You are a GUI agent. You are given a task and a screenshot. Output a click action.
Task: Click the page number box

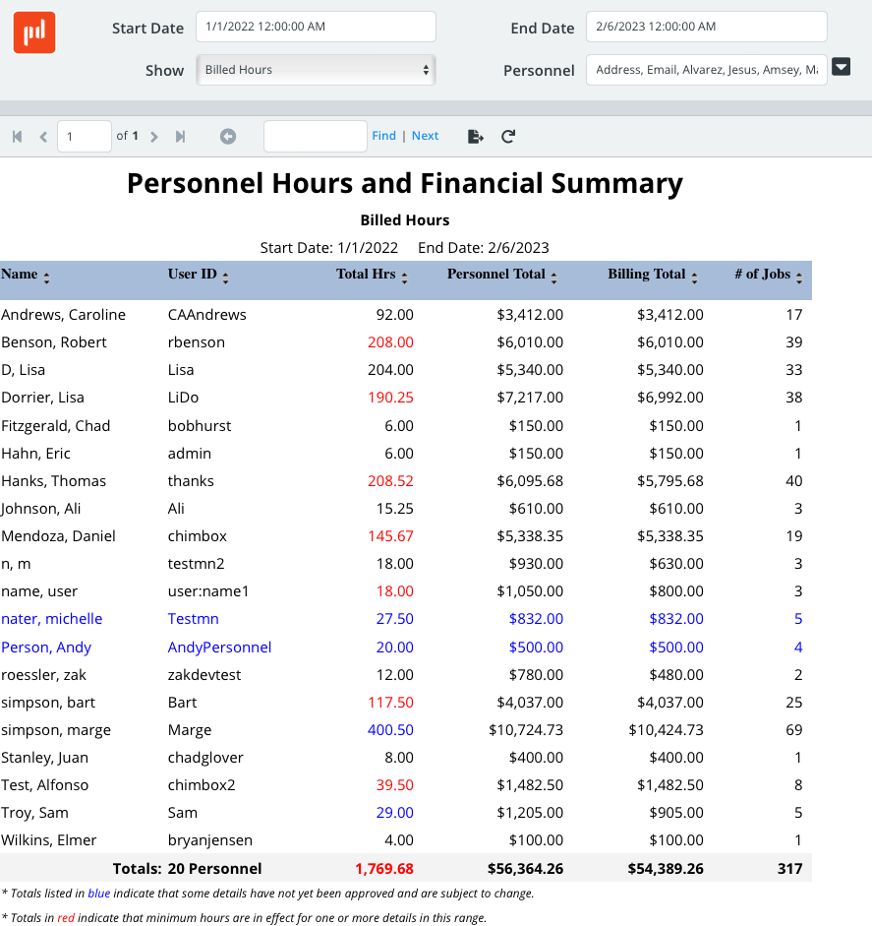tap(85, 137)
